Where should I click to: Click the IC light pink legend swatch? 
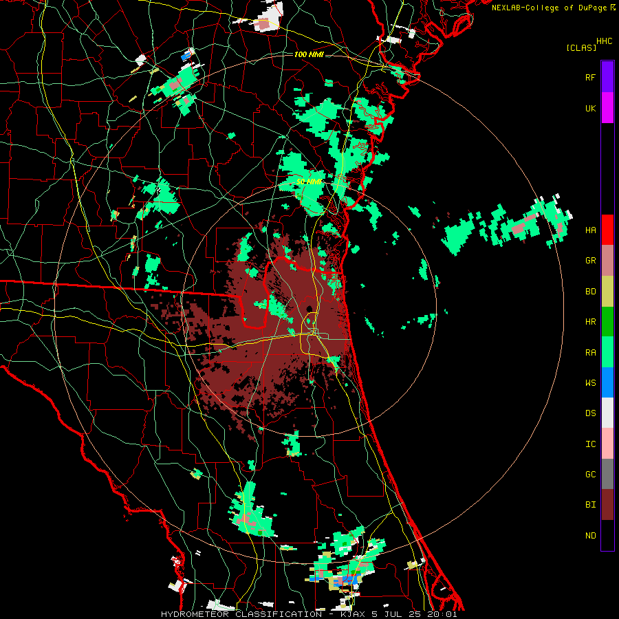(x=607, y=444)
